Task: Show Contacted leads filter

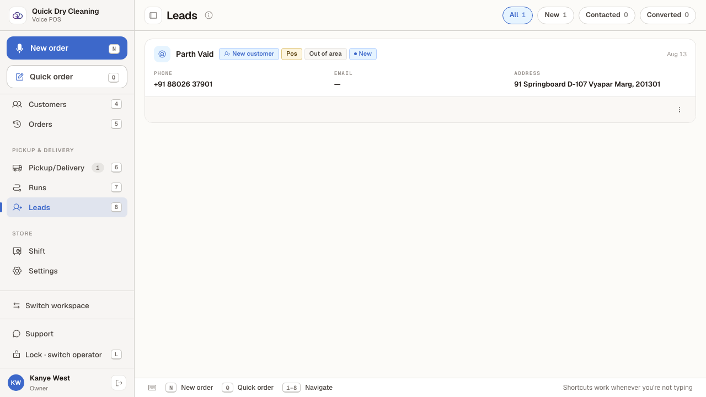Action: pyautogui.click(x=607, y=15)
